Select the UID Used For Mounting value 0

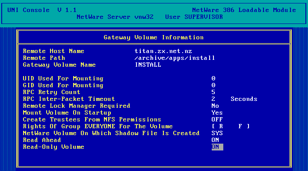click(x=213, y=79)
